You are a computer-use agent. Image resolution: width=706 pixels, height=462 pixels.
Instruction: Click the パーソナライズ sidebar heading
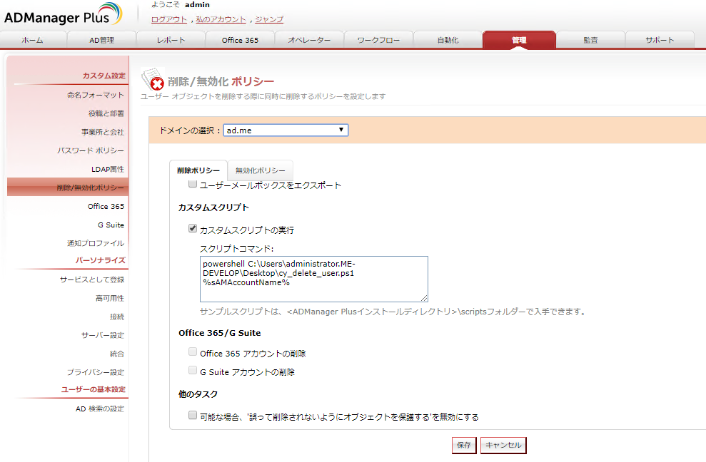[101, 260]
